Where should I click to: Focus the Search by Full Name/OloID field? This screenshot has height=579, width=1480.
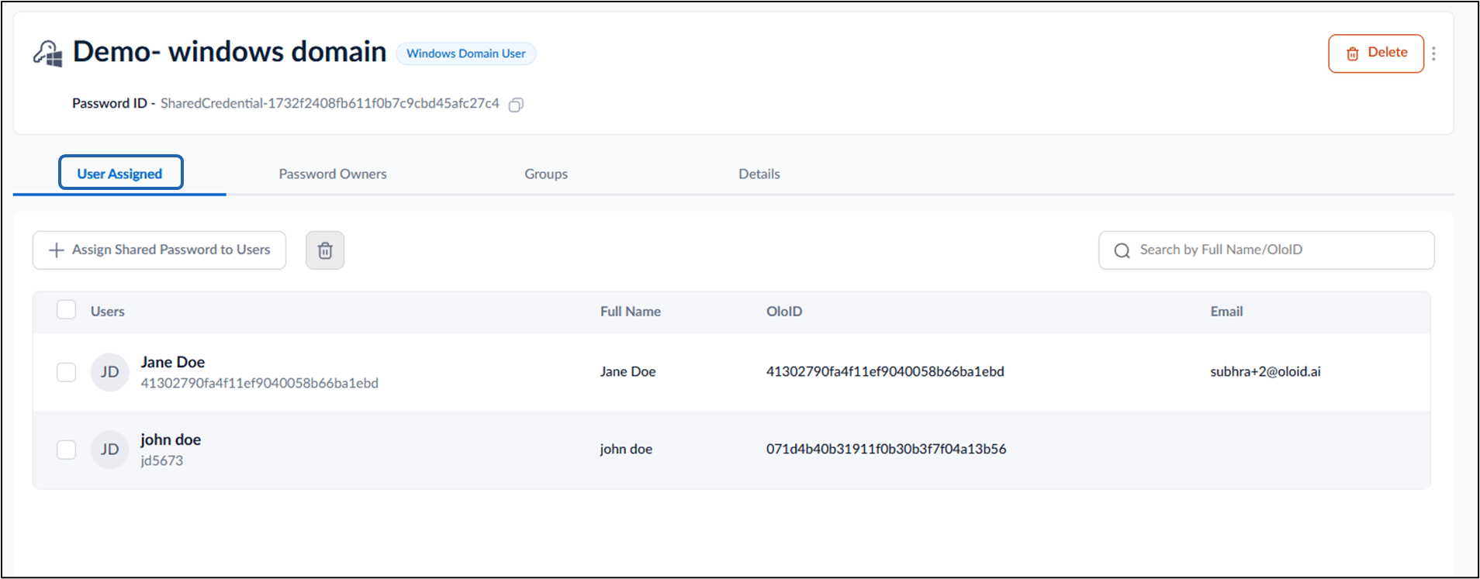[1267, 250]
